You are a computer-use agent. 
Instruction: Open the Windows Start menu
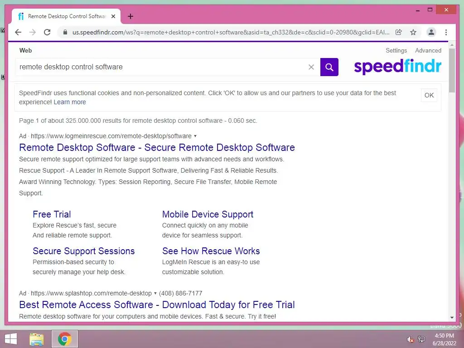point(11,339)
